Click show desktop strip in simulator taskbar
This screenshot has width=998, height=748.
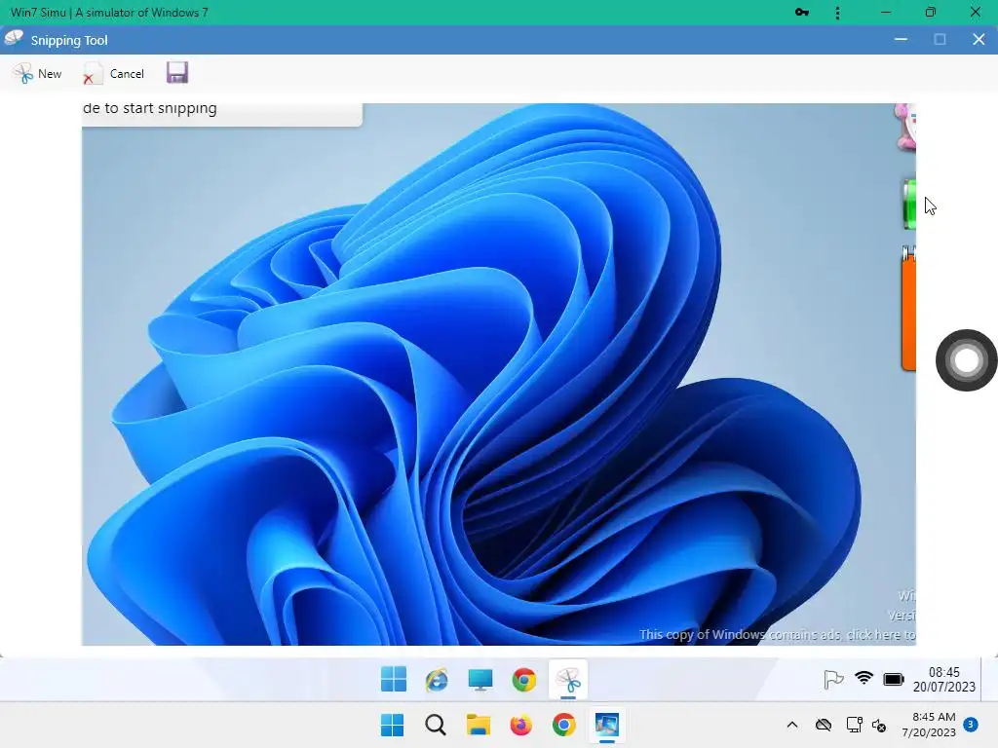988,679
